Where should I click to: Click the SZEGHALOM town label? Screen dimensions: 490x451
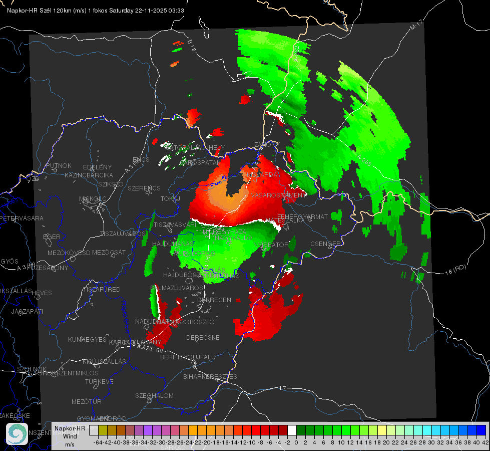tap(154, 395)
